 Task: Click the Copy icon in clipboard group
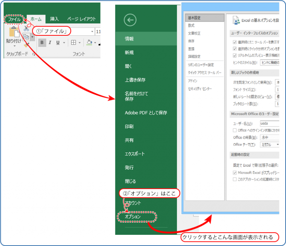(26, 36)
